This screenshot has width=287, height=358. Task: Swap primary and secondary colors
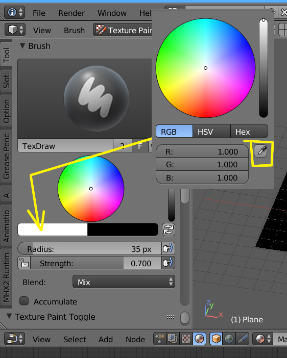pyautogui.click(x=169, y=229)
